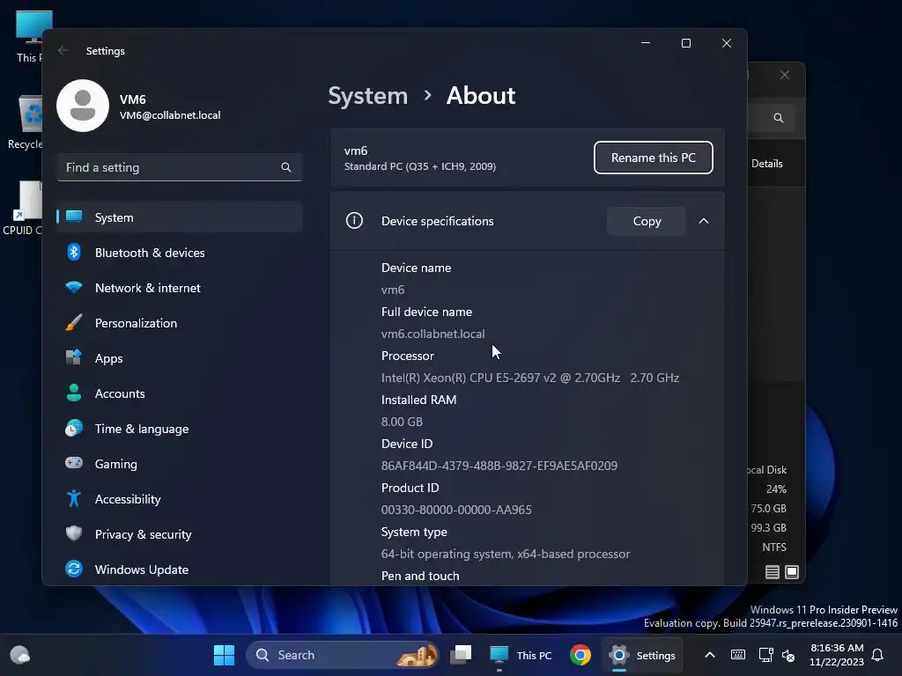Click the Product ID value 00330-80000-00000-AA965
Viewport: 902px width, 676px height.
[x=456, y=510]
